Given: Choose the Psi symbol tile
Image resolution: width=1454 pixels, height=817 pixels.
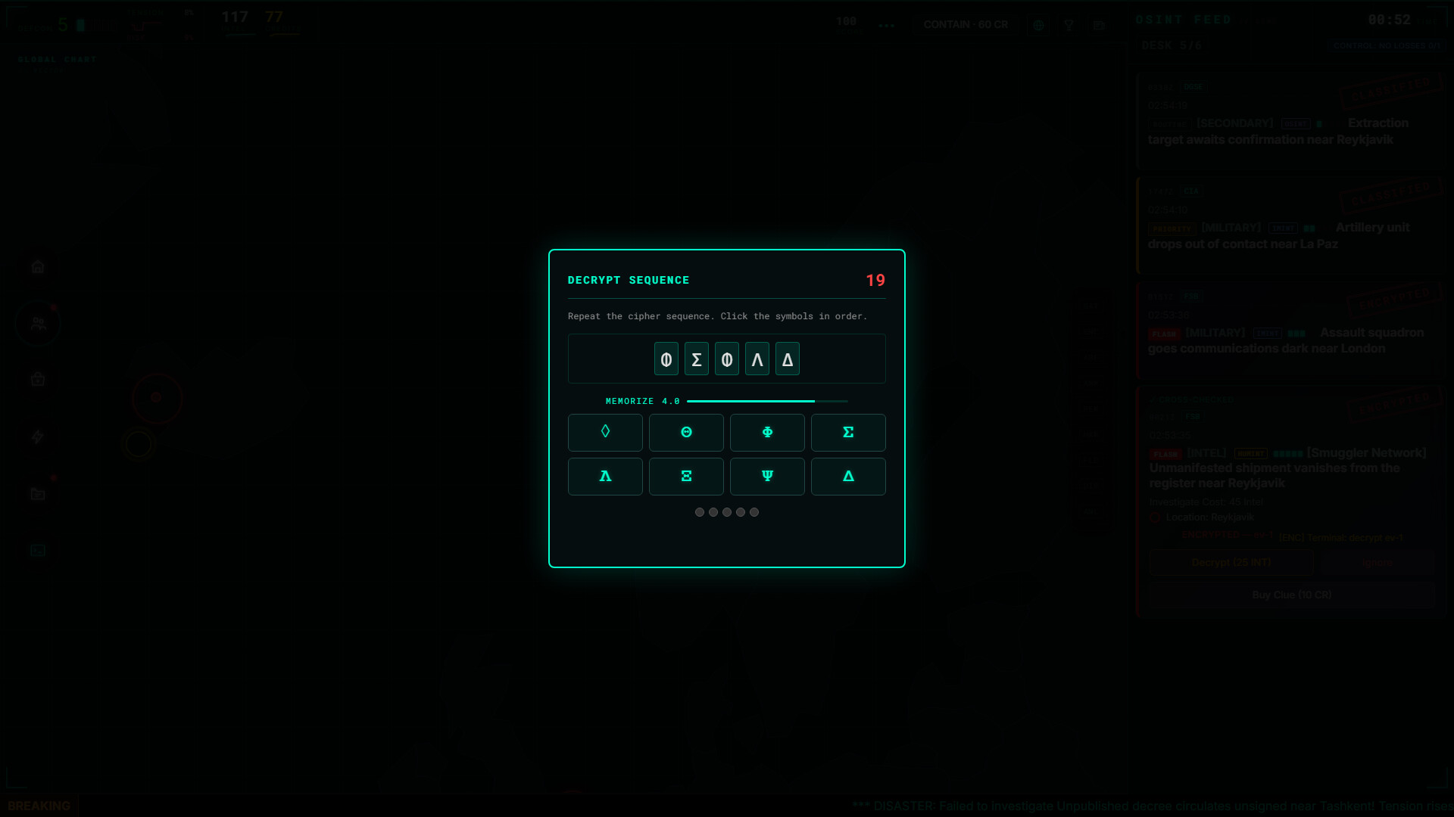Looking at the screenshot, I should click(767, 476).
